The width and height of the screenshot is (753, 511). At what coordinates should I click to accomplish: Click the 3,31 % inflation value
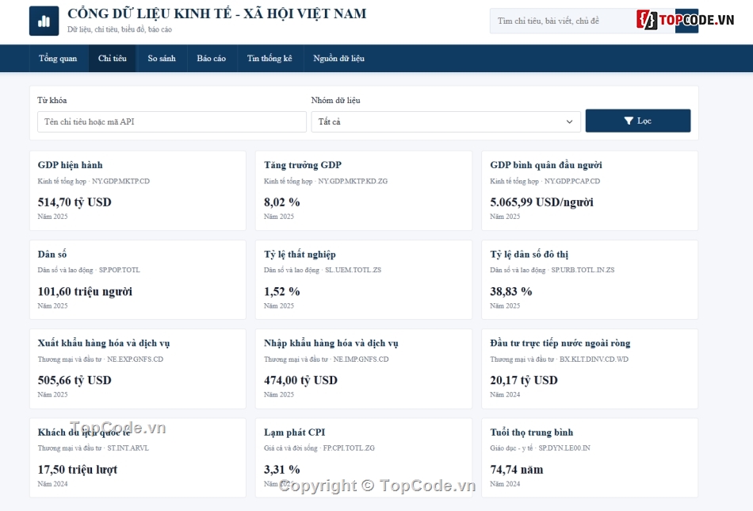[282, 470]
